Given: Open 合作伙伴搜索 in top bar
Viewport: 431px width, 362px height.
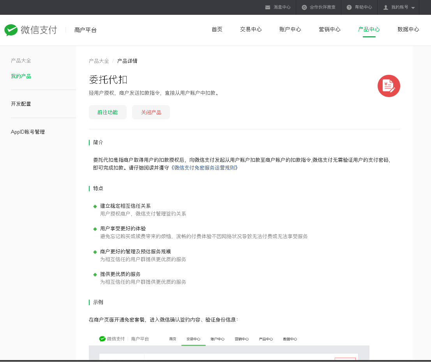Looking at the screenshot, I should tap(322, 7).
